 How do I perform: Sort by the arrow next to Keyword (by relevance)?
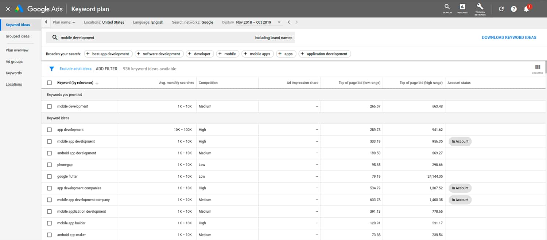[x=97, y=83]
